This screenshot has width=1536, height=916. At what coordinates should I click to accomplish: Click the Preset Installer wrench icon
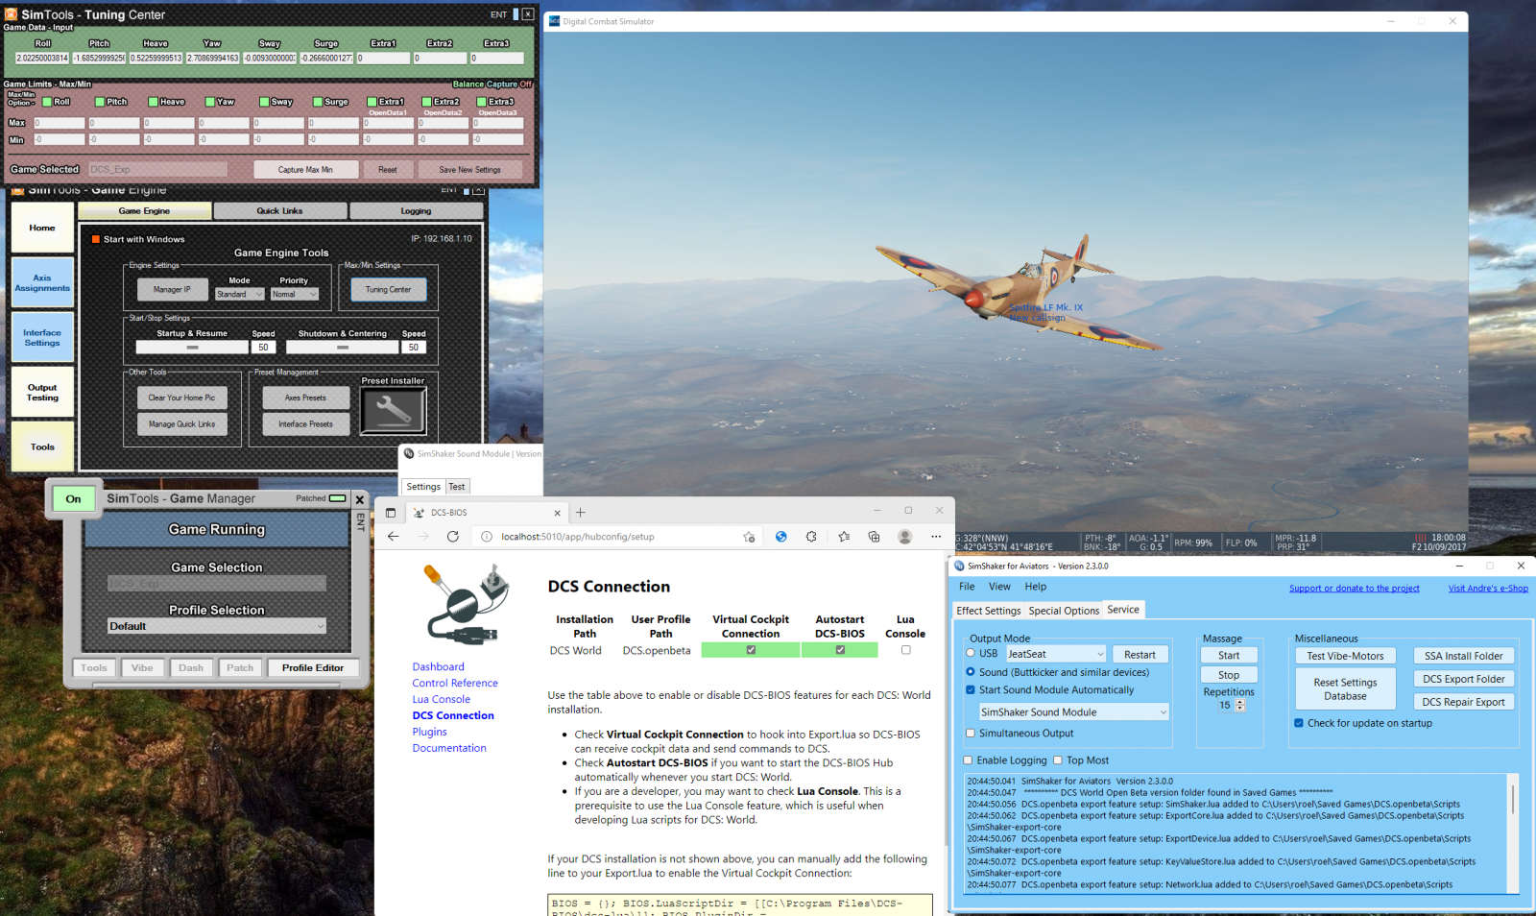[x=393, y=410]
